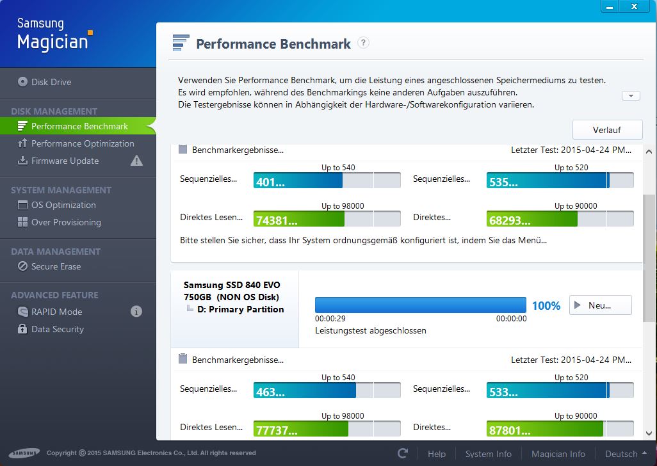Click the upper Benchmarkergebnisse clipboard icon
The width and height of the screenshot is (657, 466).
point(182,149)
